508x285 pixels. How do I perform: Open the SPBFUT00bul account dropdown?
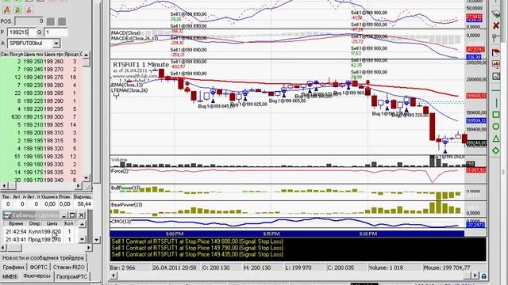pyautogui.click(x=56, y=43)
